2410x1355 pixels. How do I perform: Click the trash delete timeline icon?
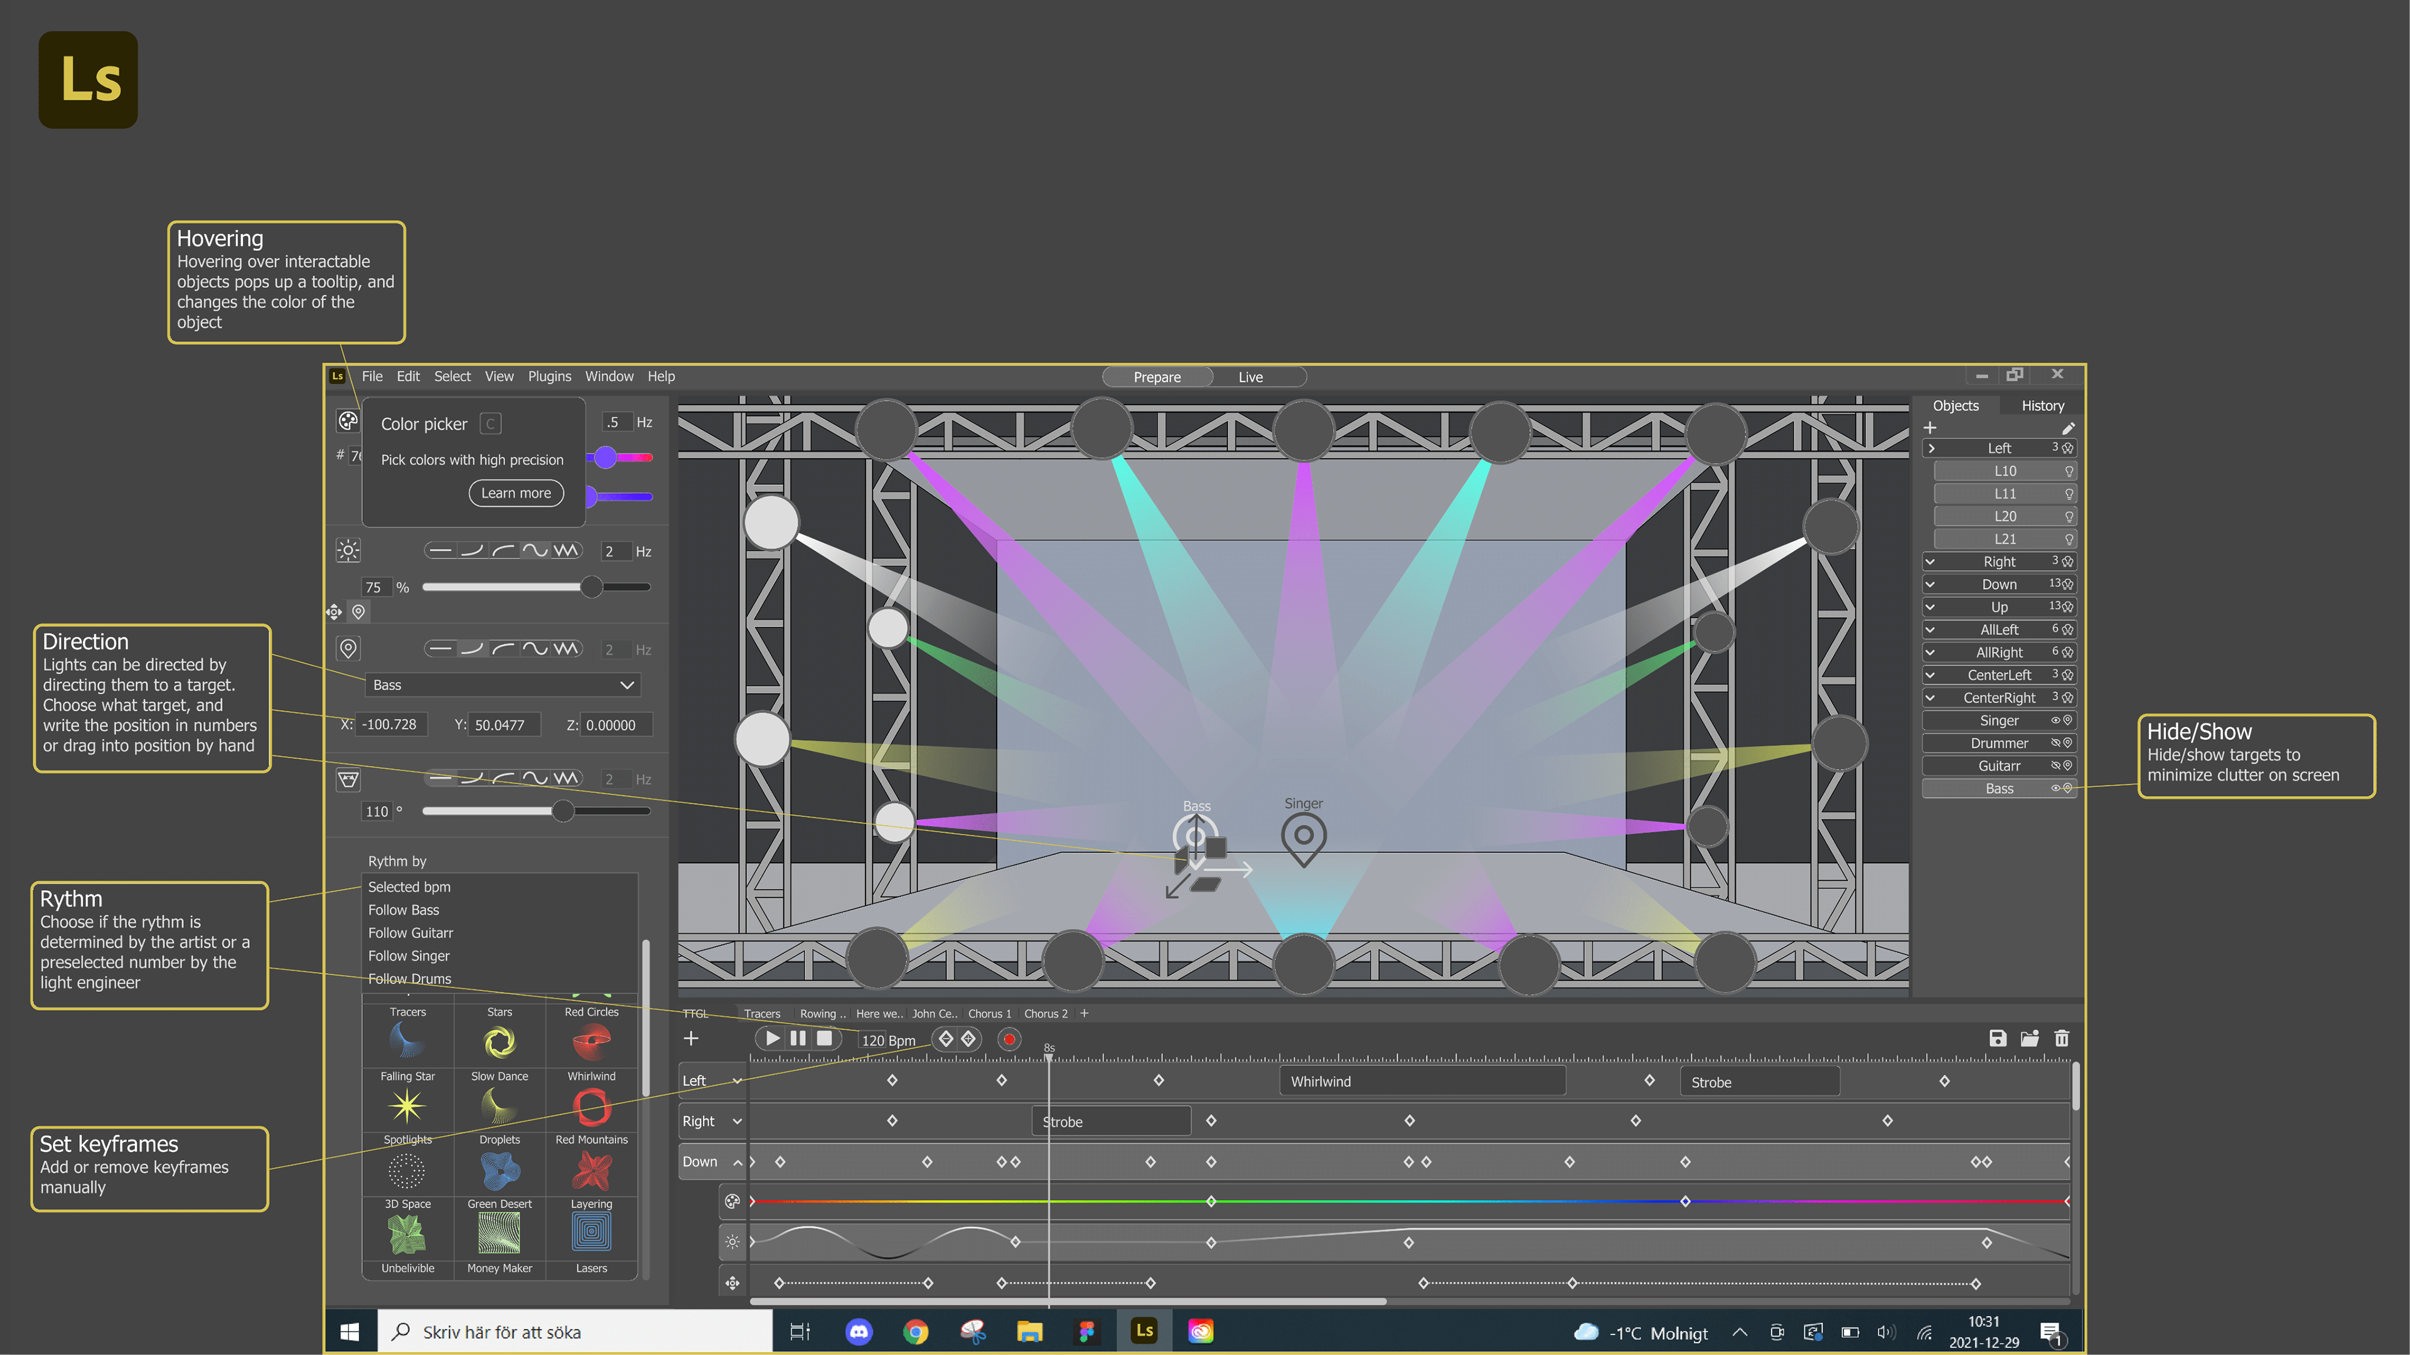pyautogui.click(x=2061, y=1038)
